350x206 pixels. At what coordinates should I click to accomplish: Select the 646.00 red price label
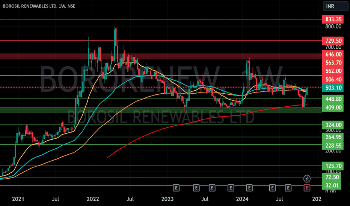(x=333, y=54)
